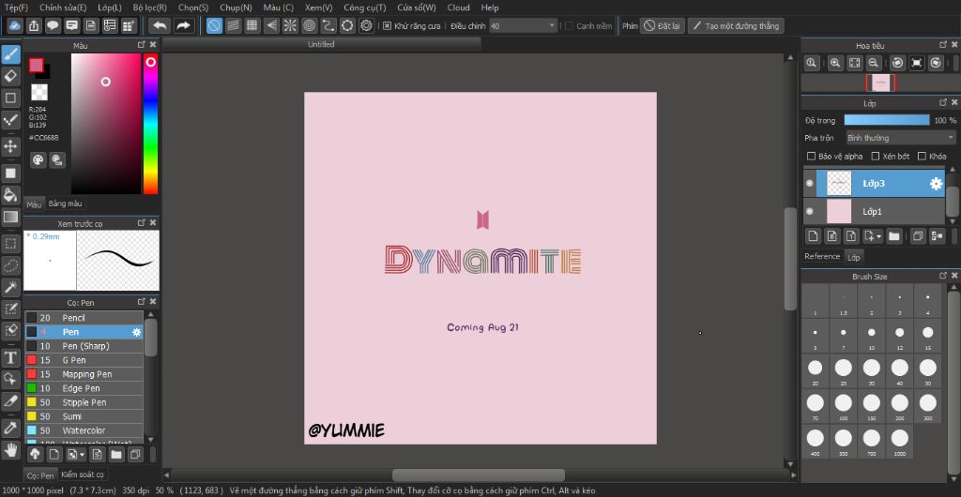Select the Watercolor brush
The width and height of the screenshot is (961, 497).
click(x=84, y=431)
